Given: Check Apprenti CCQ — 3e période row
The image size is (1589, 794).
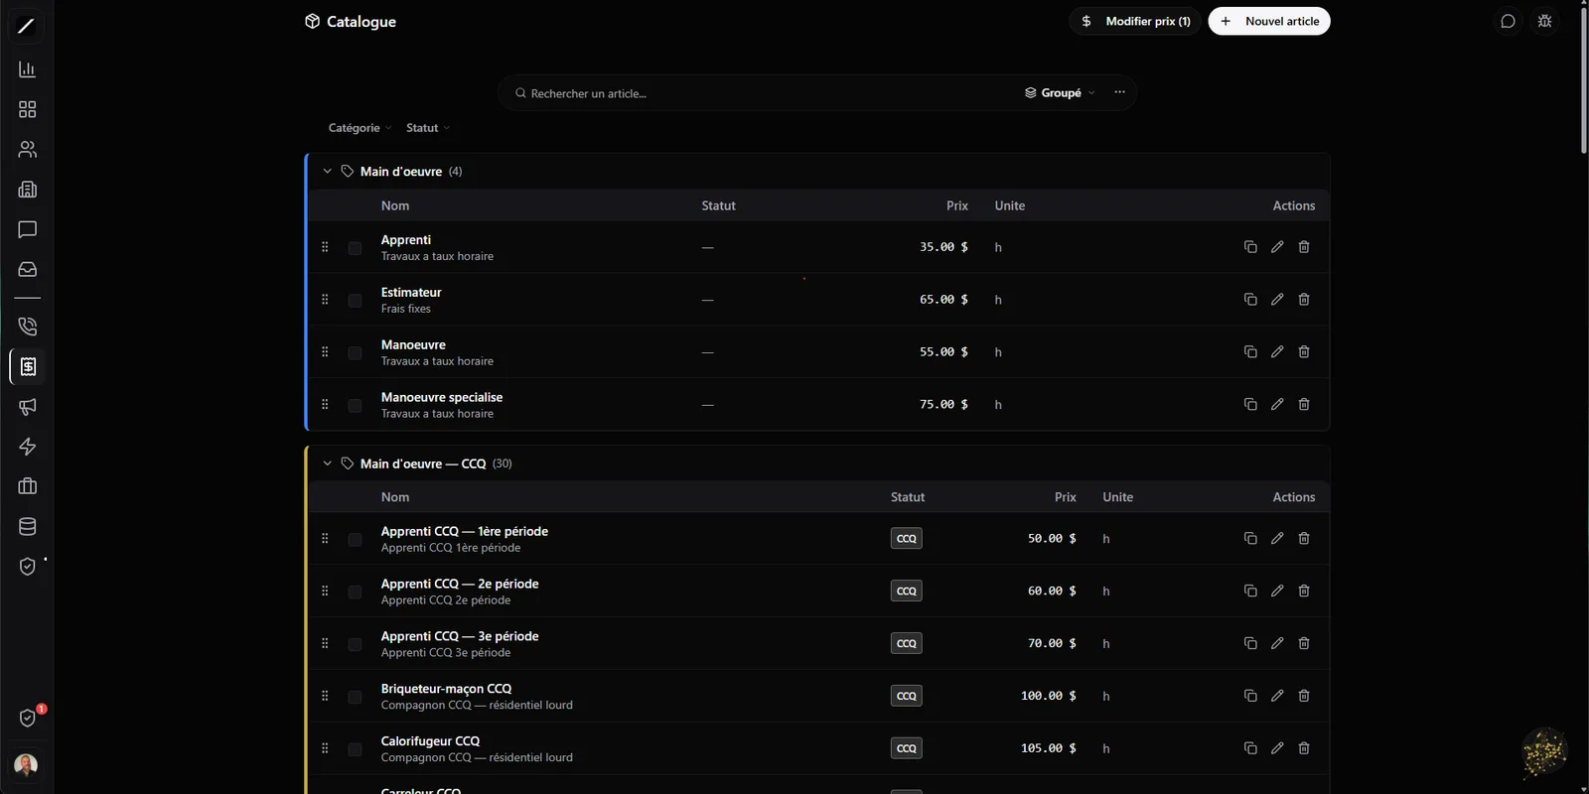Looking at the screenshot, I should pos(355,645).
